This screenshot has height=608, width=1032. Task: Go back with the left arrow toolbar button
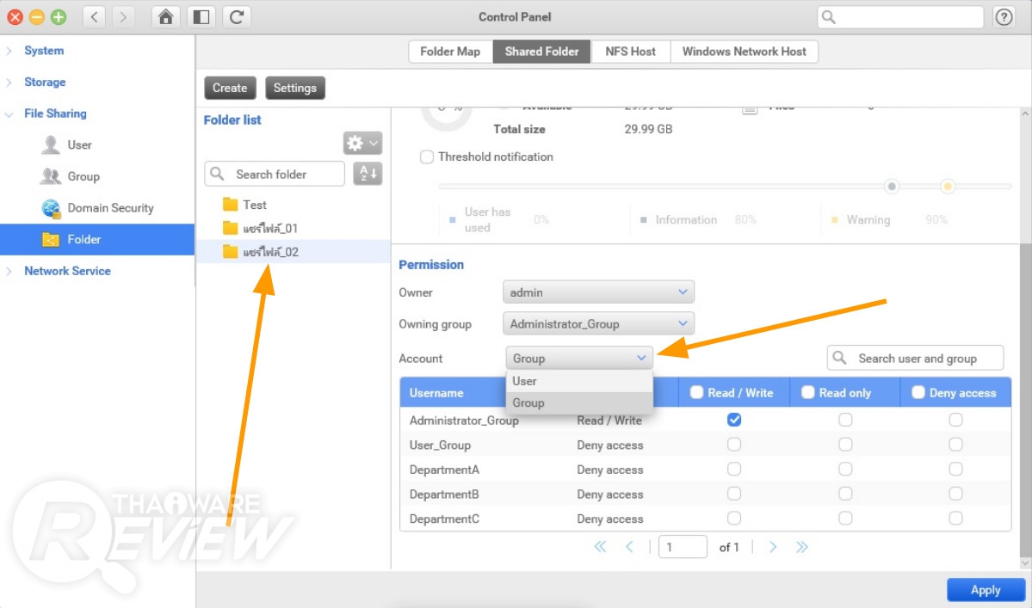pos(94,16)
